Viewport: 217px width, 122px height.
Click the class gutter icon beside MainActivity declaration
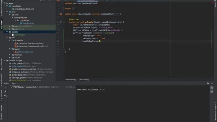[61, 14]
